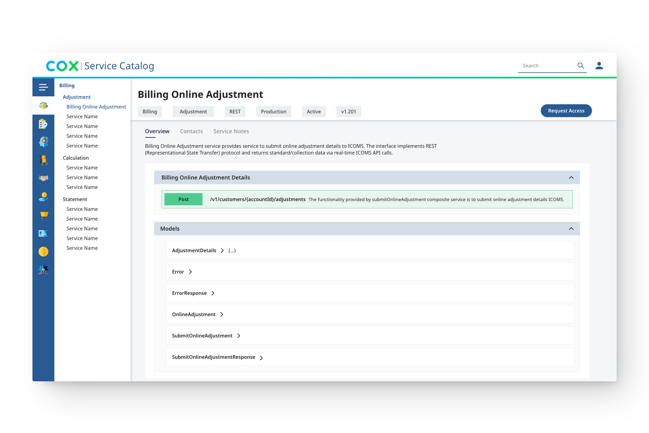Click the hamburger menu icon in sidebar
Screen dimensions: 649x433
43,87
